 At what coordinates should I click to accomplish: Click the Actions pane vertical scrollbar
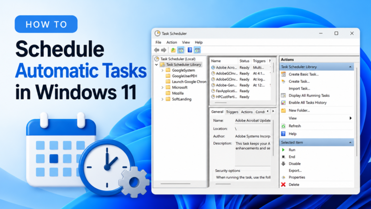[357, 113]
